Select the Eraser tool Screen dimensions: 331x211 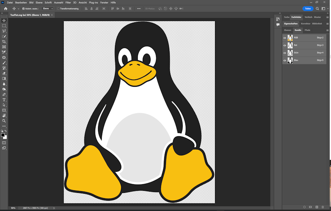coord(4,73)
